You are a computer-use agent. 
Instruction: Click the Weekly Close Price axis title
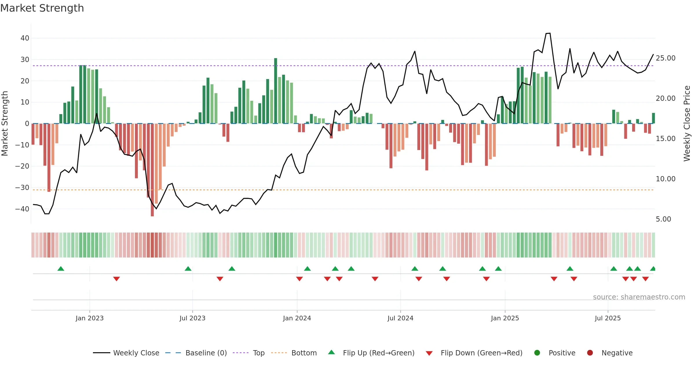(x=687, y=123)
